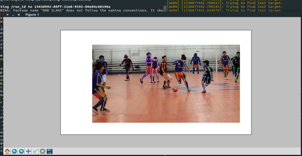This screenshot has width=302, height=156.
Task: Select the ORB_SLAM2 naming warning line in terminal
Action: click(82, 10)
